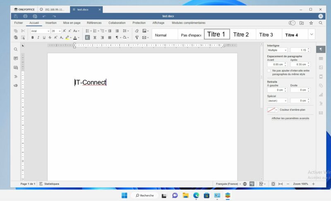Open the Modules complémentaires tab
331x201 pixels.
[x=189, y=23]
